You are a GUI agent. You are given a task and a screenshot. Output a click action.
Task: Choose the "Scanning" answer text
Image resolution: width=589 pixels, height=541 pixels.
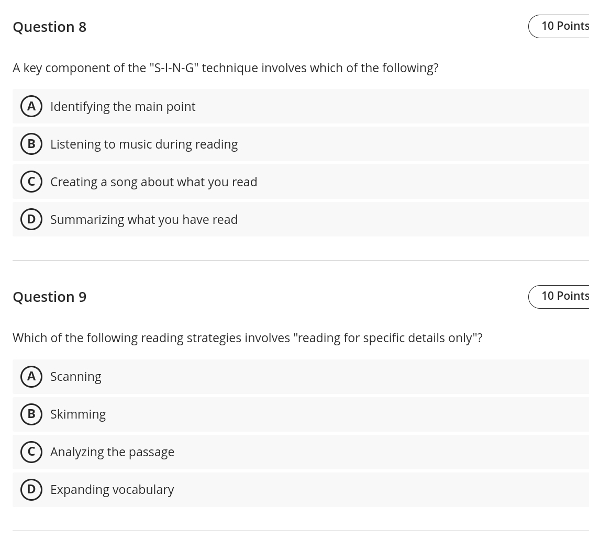click(76, 376)
